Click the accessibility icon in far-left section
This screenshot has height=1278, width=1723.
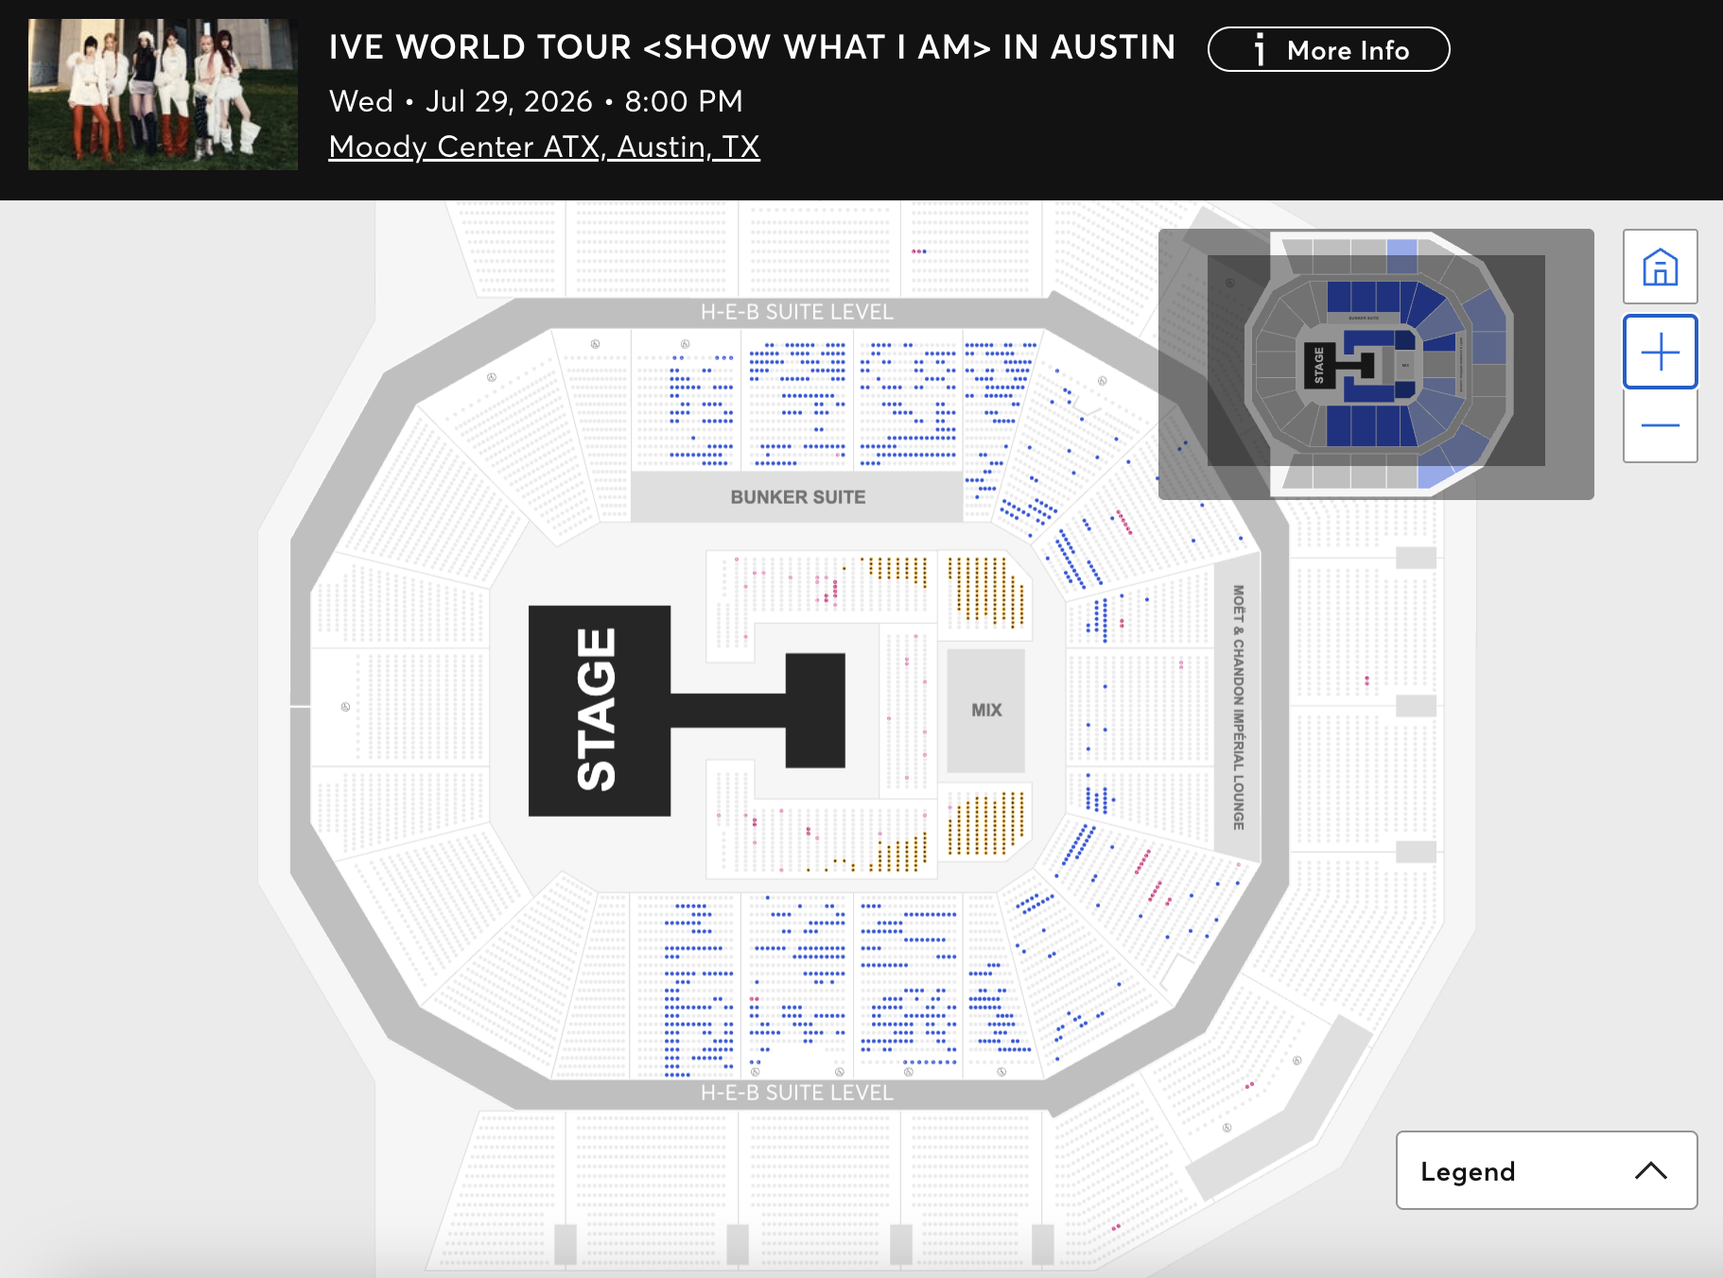(x=345, y=707)
